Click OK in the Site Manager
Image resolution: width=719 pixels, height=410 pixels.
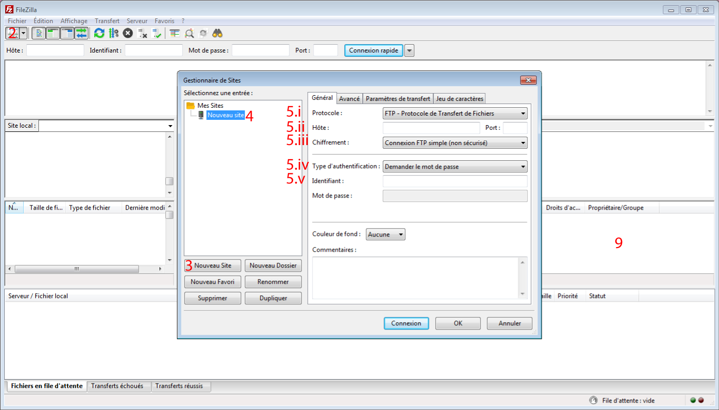click(458, 323)
